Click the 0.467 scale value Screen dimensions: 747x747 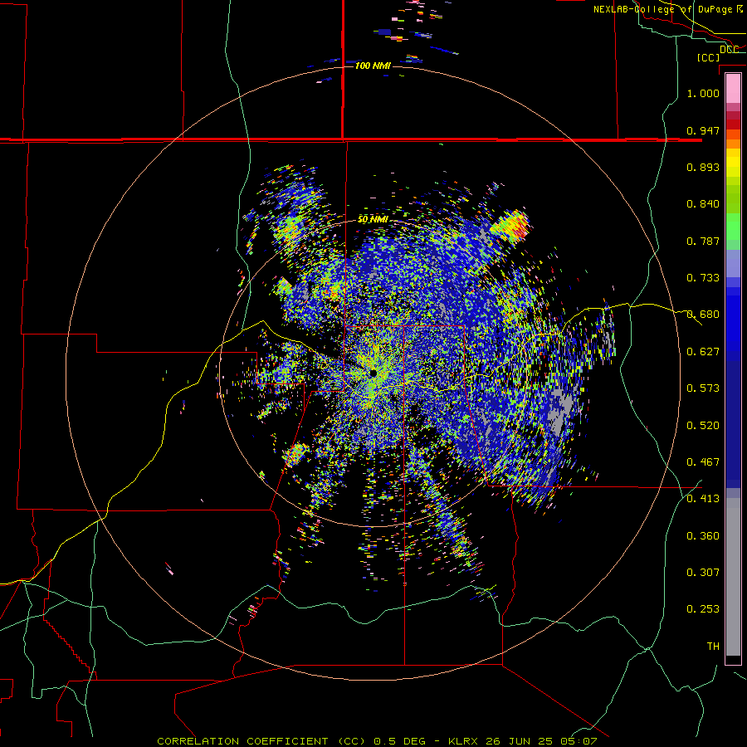click(x=703, y=462)
